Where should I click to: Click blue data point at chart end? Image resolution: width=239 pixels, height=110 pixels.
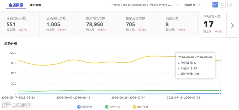tap(220, 93)
